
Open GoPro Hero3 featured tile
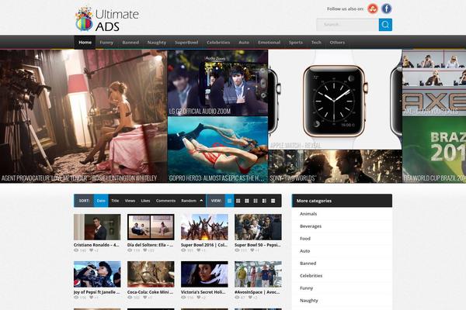pos(217,150)
